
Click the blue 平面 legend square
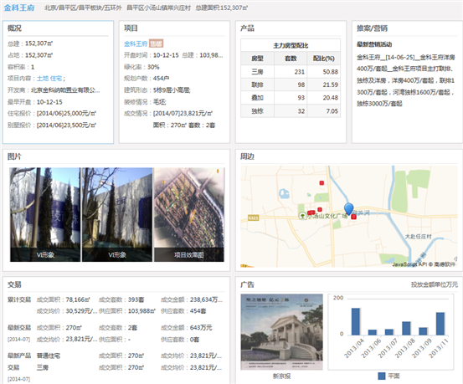[x=382, y=376]
